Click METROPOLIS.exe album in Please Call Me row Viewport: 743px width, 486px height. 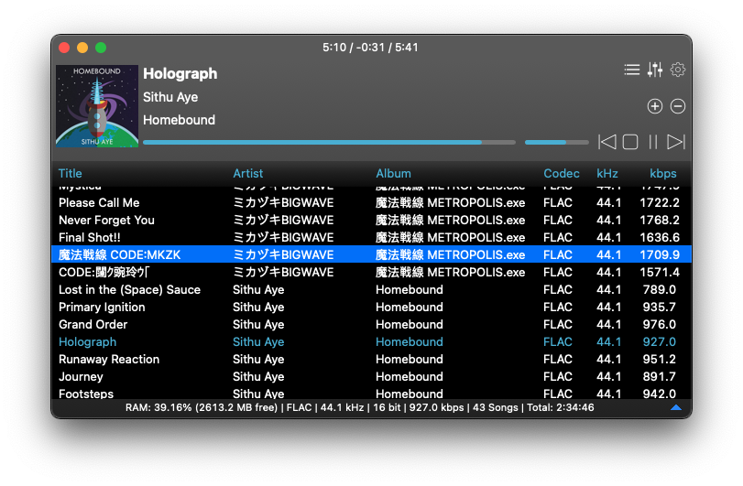pyautogui.click(x=450, y=202)
